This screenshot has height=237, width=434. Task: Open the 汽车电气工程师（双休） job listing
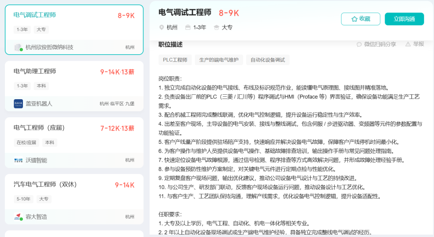(45, 185)
